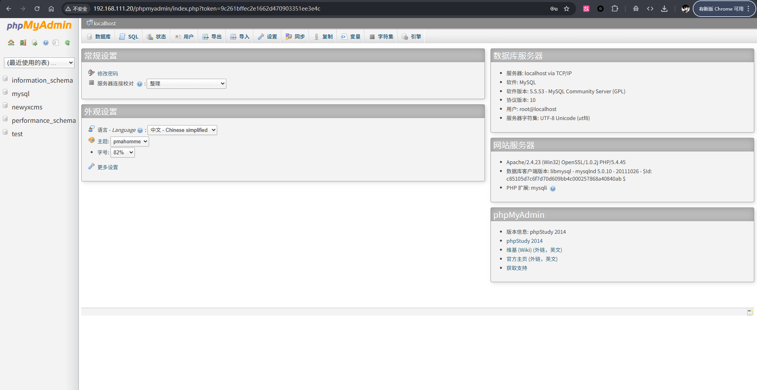Open the 引擎 tab
Image resolution: width=757 pixels, height=390 pixels.
pos(411,37)
